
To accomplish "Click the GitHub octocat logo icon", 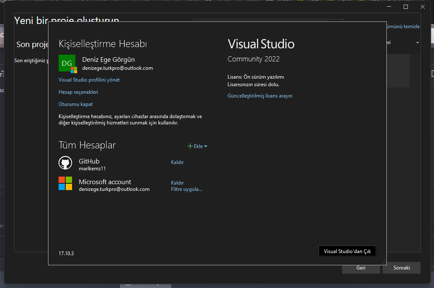I will (65, 163).
